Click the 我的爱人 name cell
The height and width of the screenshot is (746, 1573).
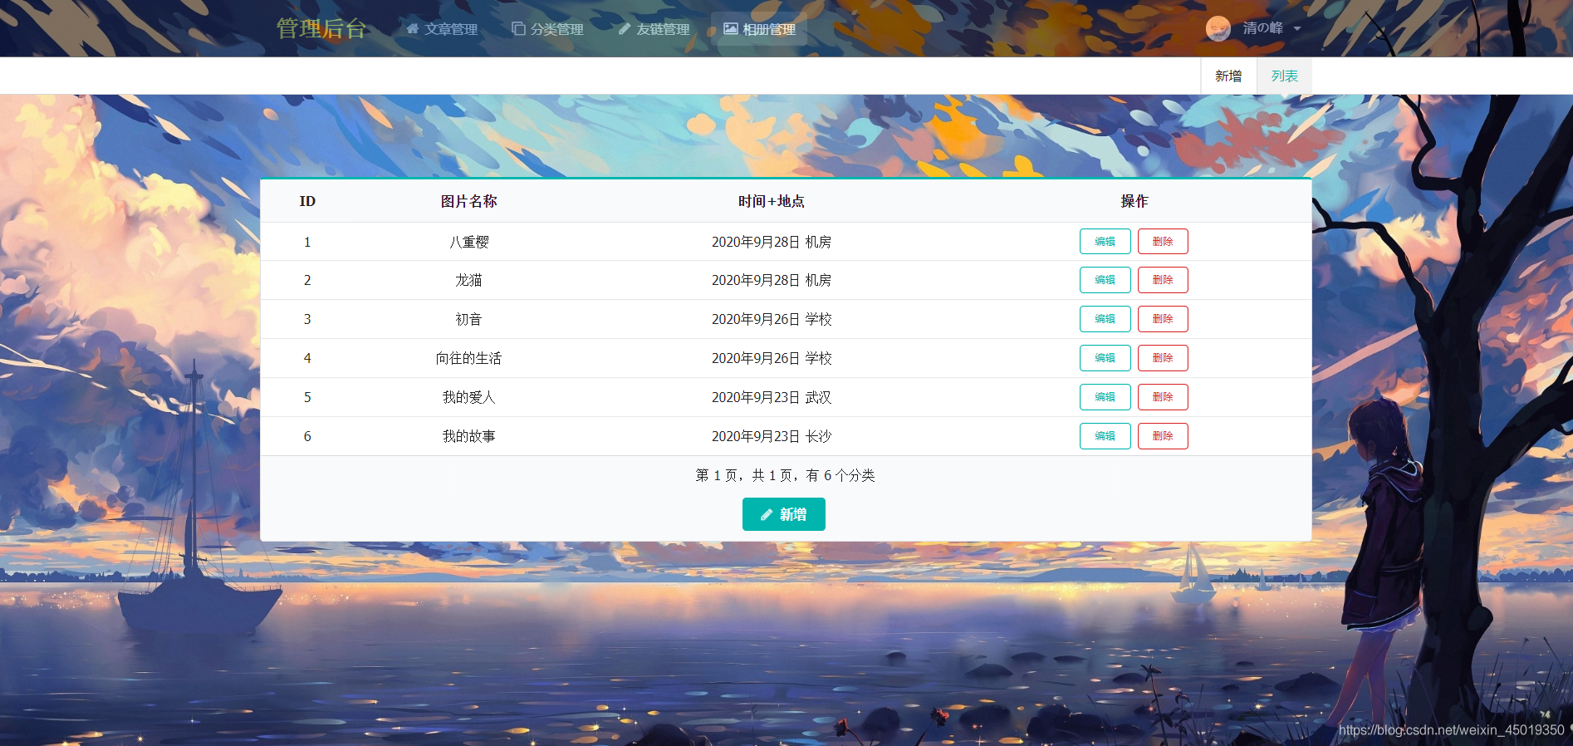pos(468,397)
